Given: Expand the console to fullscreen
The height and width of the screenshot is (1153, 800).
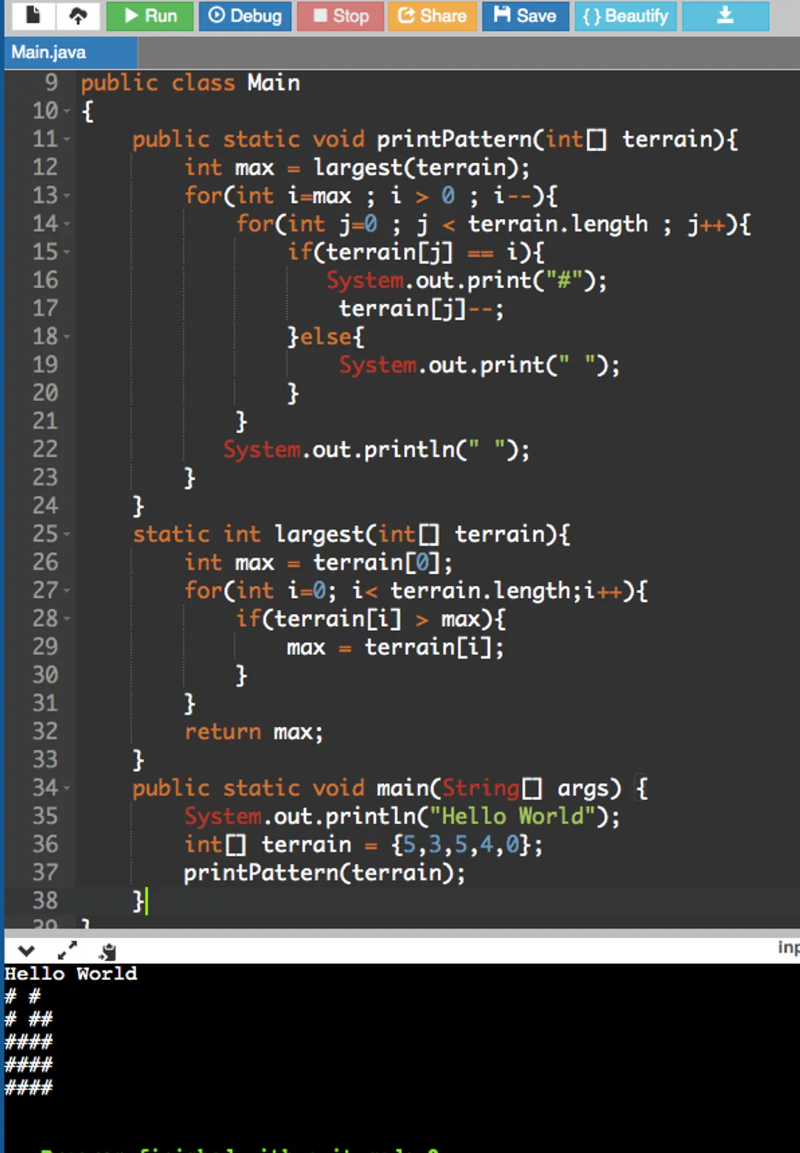Looking at the screenshot, I should 67,949.
